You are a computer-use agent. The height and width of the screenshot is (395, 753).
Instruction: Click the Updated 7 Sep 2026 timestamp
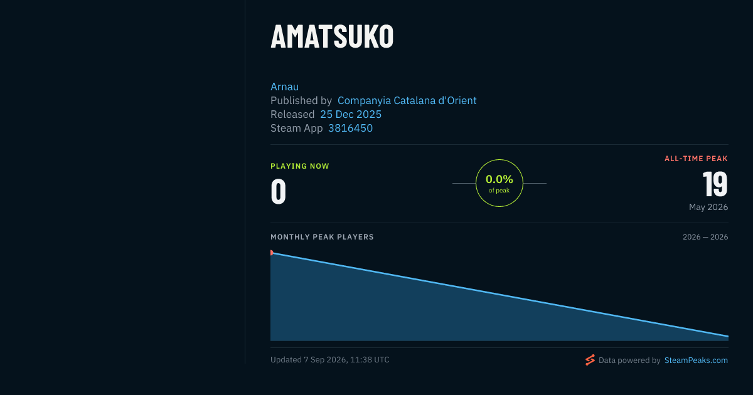point(330,360)
